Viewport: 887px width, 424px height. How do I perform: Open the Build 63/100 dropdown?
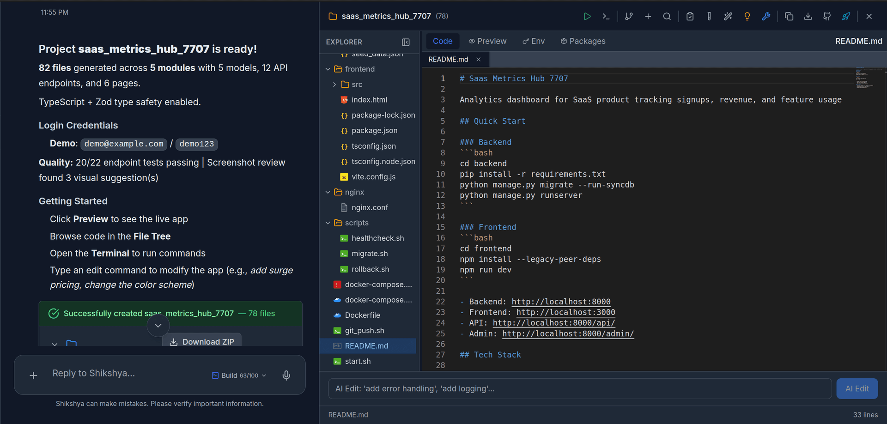point(239,376)
